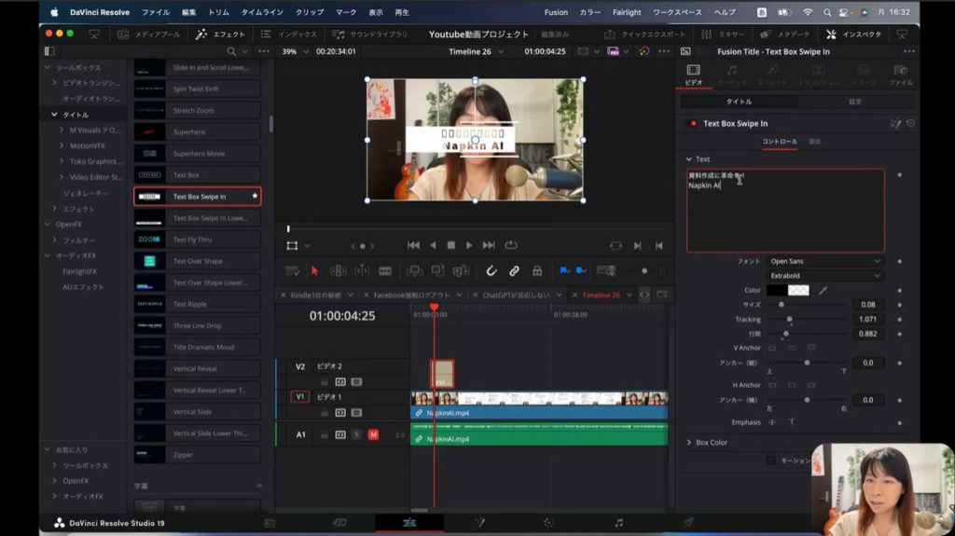Screen dimensions: 955x536
Task: Toggle the Text Box Swipe In enable switch
Action: [691, 123]
